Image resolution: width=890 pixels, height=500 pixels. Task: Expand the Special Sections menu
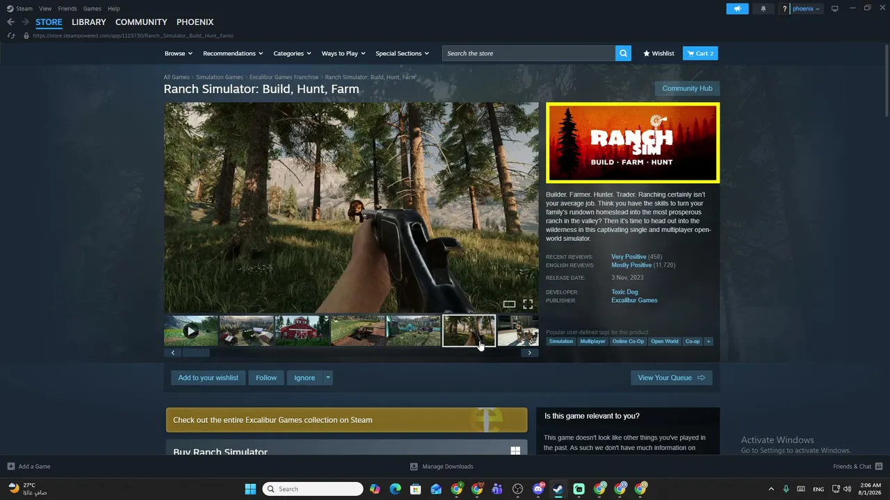coord(402,53)
